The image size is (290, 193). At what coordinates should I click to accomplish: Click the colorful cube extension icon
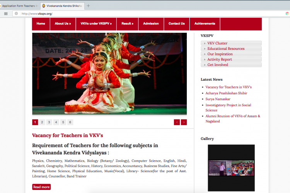[x=287, y=14]
